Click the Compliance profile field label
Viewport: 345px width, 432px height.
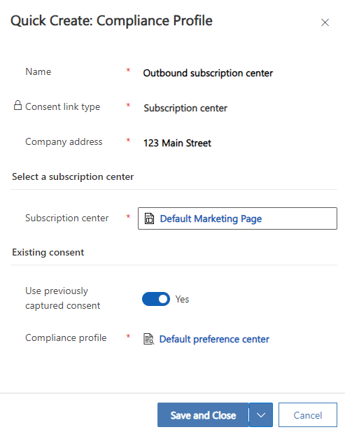point(66,337)
